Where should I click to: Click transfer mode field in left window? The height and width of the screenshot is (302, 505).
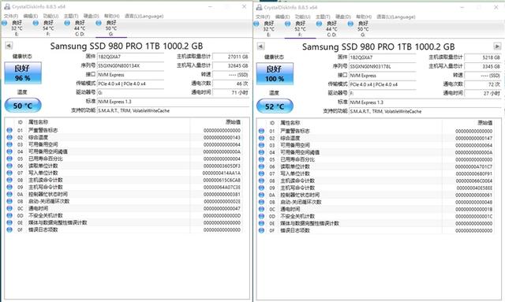point(130,84)
